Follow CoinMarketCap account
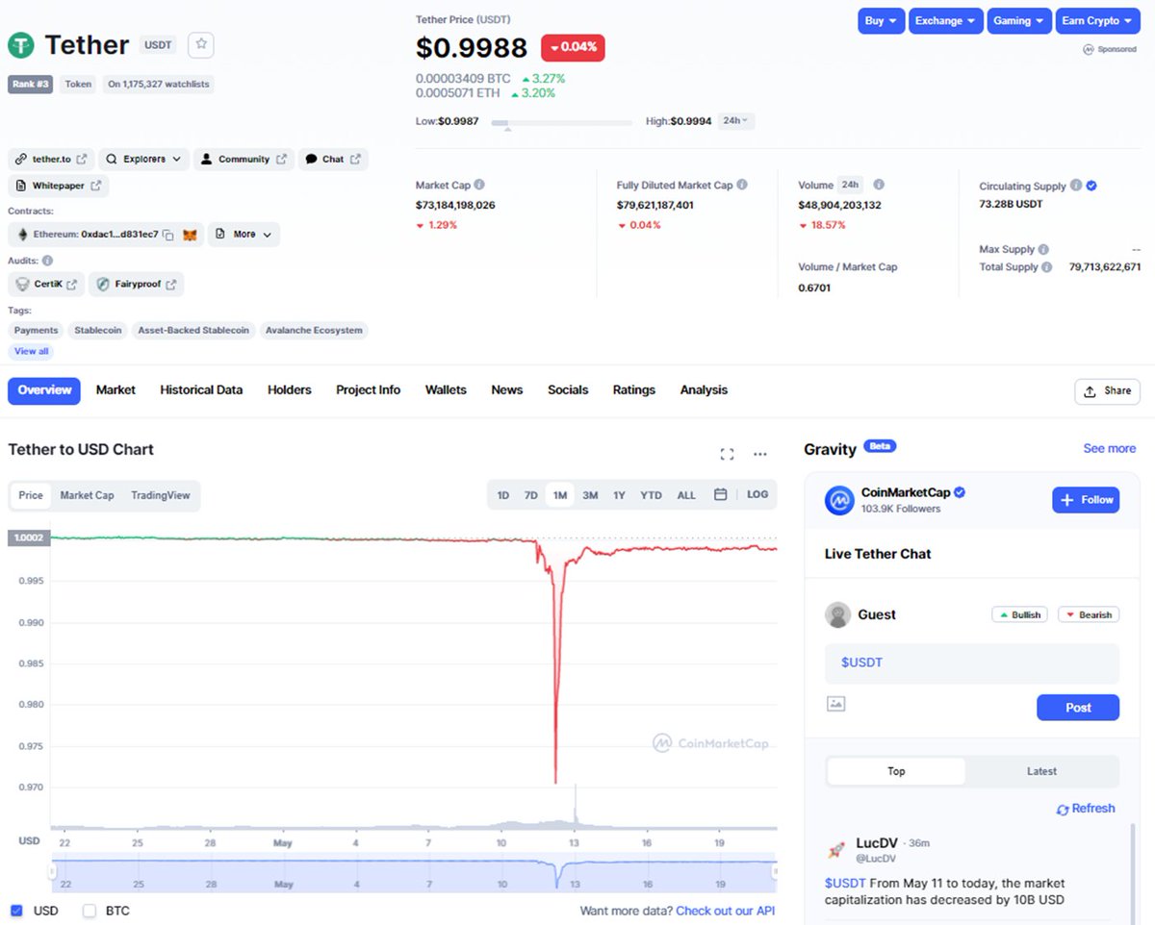The image size is (1155, 925). tap(1086, 500)
